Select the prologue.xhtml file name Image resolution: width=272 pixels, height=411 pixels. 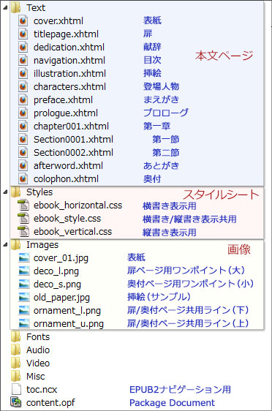[x=66, y=113]
